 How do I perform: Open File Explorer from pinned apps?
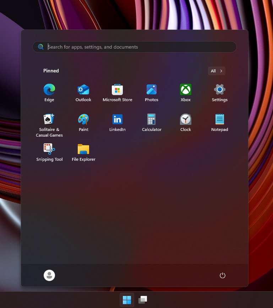point(83,153)
